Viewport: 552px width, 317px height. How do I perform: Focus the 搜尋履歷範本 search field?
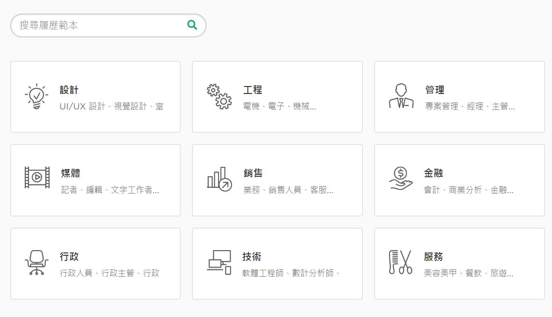point(108,25)
